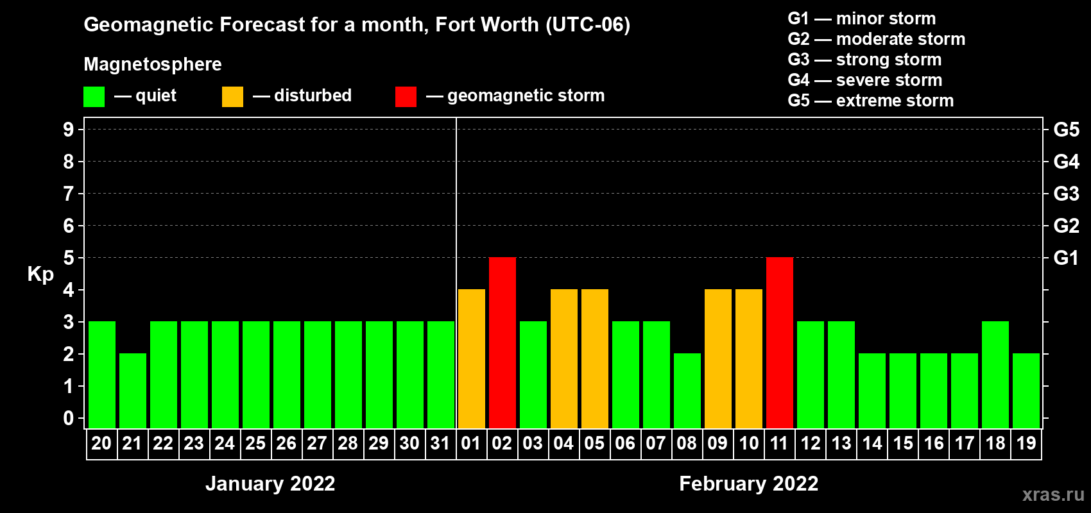Click the orange bar for February 09
Viewport: 1091px width, 513px height.
(718, 358)
